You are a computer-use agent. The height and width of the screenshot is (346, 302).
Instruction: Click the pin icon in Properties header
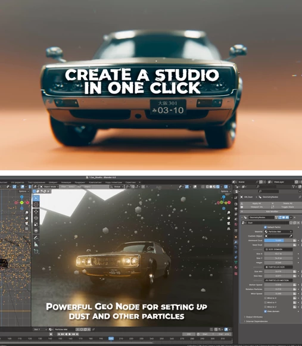(300, 197)
